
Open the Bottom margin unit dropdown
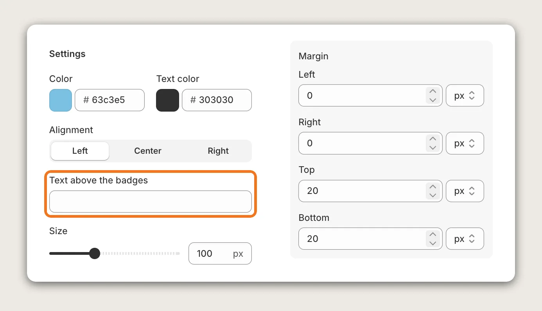pyautogui.click(x=465, y=239)
